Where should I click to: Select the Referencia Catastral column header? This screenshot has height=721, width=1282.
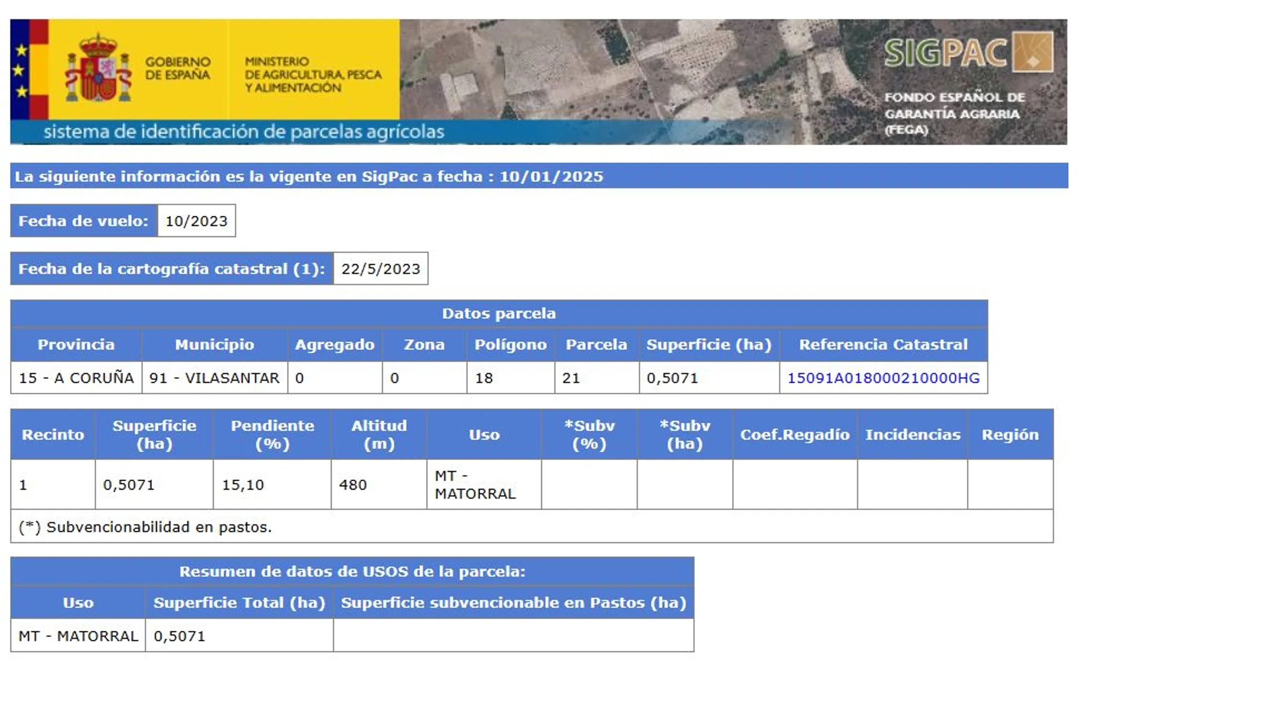tap(883, 344)
